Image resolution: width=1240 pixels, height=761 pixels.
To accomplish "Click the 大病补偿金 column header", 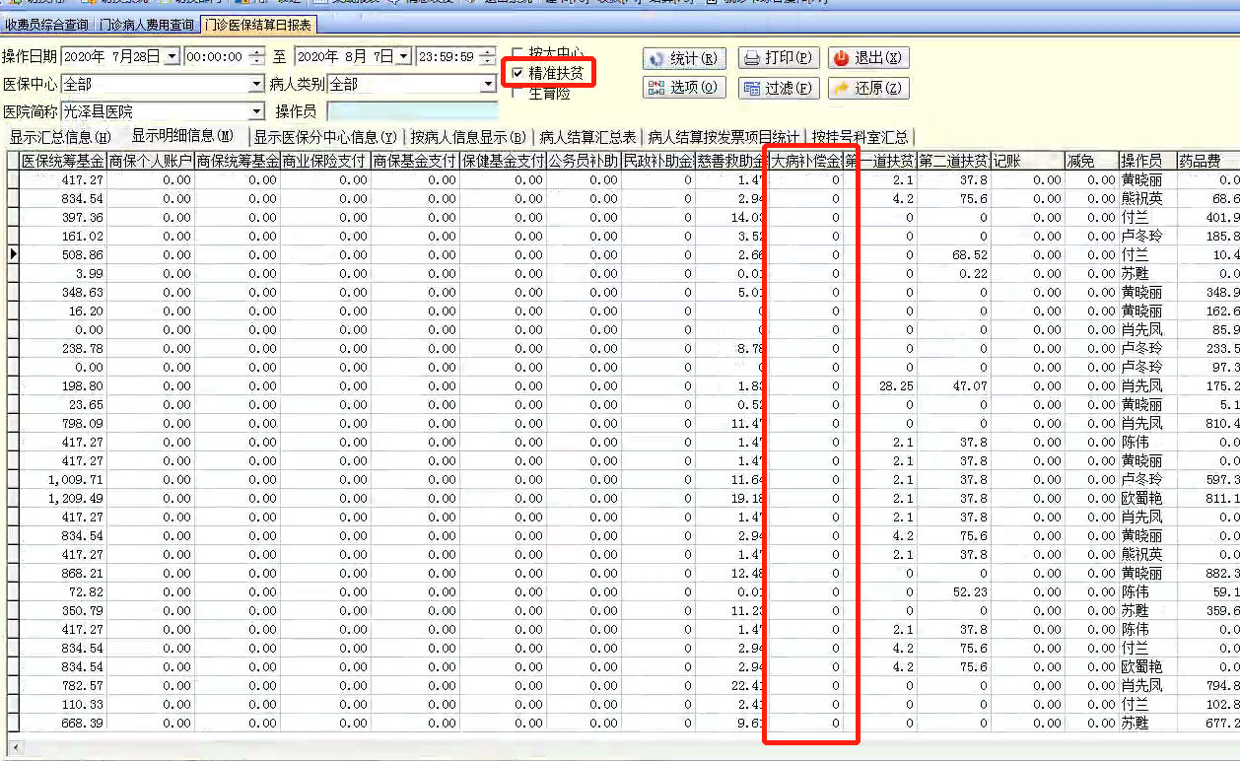I will pyautogui.click(x=805, y=161).
